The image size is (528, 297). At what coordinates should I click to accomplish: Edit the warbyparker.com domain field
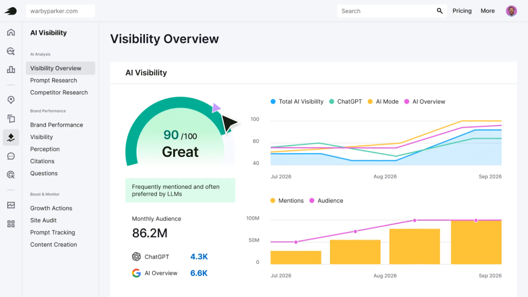[60, 11]
